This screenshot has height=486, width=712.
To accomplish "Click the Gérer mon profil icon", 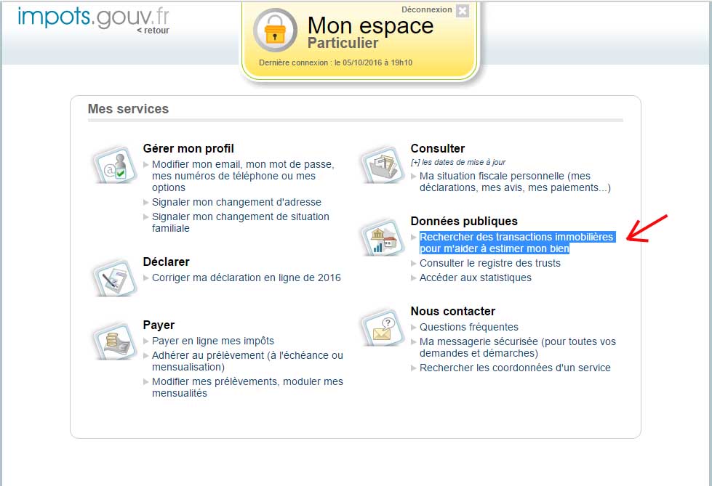I will pyautogui.click(x=114, y=165).
